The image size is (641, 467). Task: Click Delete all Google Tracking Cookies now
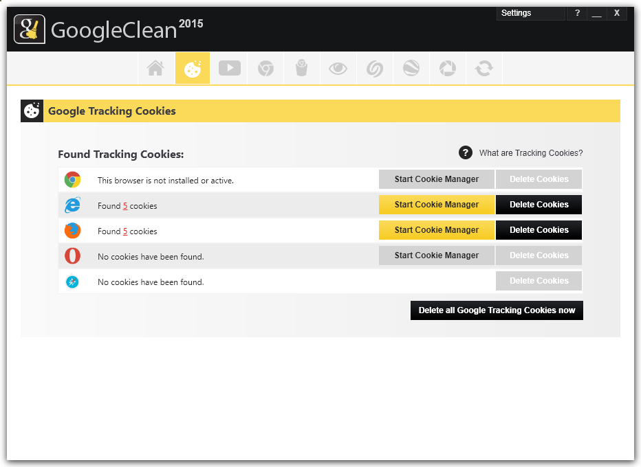pyautogui.click(x=497, y=310)
